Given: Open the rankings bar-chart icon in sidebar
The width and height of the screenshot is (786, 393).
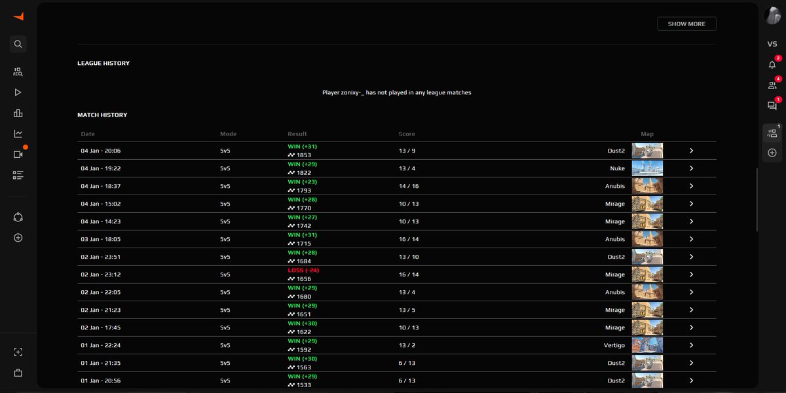Looking at the screenshot, I should click(x=18, y=113).
